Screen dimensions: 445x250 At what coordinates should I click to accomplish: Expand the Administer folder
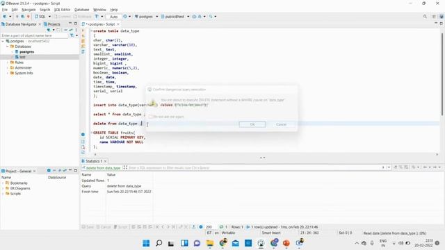tap(8, 68)
